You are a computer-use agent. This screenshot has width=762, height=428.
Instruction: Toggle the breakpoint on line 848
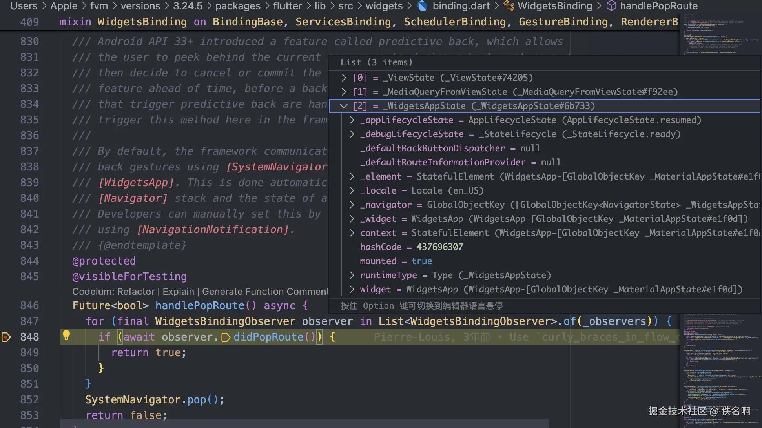click(x=6, y=337)
